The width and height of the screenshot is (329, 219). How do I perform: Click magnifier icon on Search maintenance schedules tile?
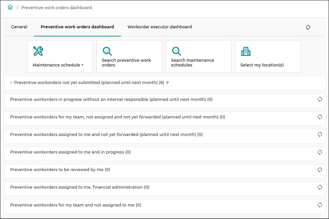click(x=176, y=51)
